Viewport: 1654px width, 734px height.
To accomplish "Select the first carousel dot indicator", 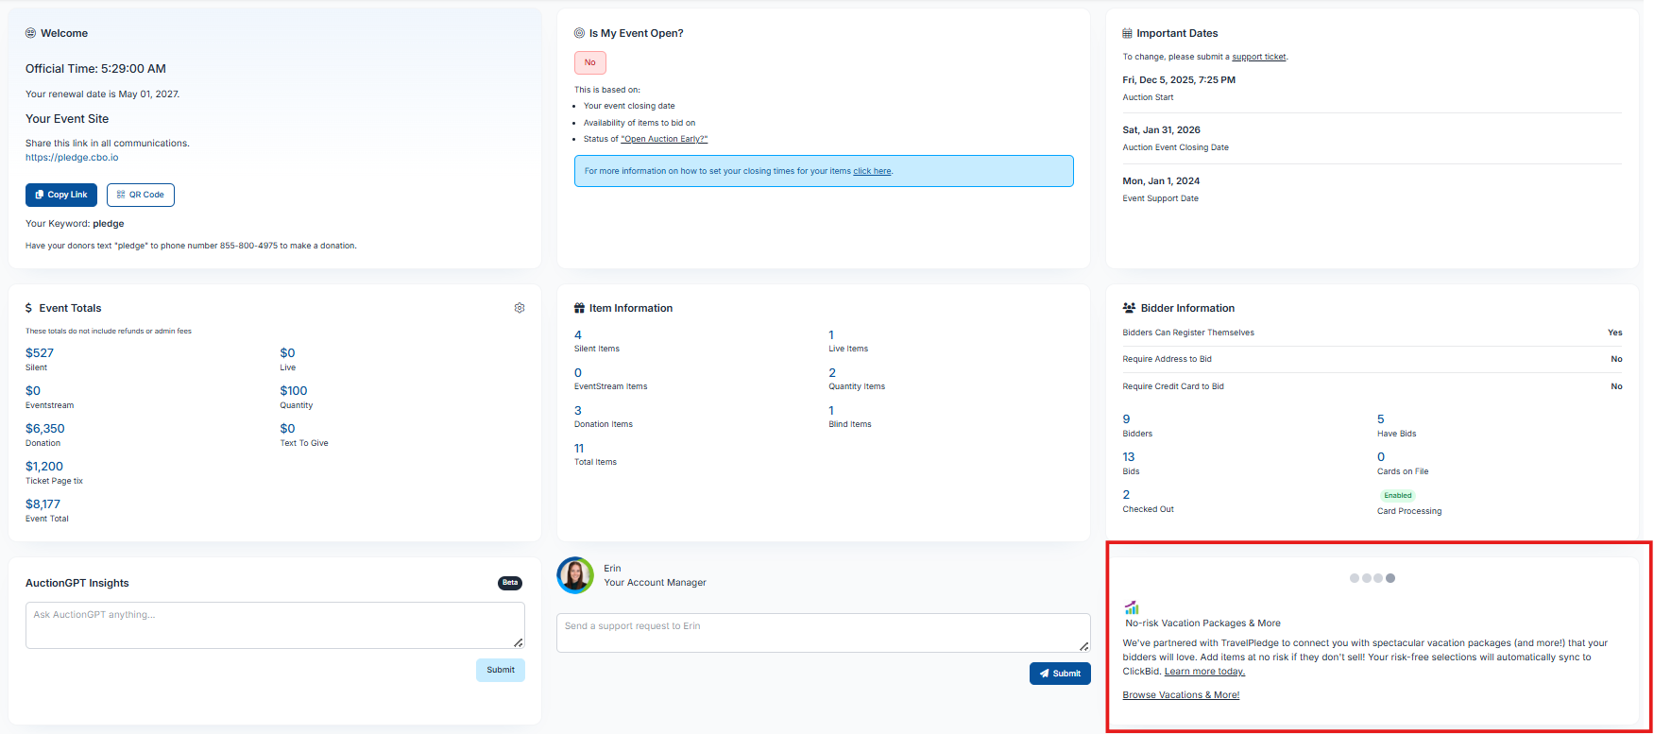I will [x=1355, y=578].
